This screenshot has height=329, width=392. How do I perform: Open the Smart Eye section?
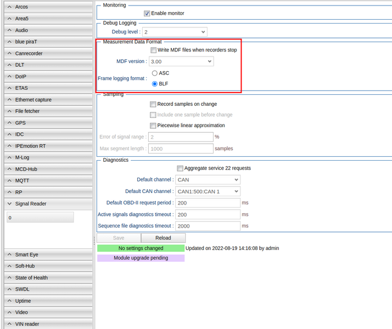[48, 255]
